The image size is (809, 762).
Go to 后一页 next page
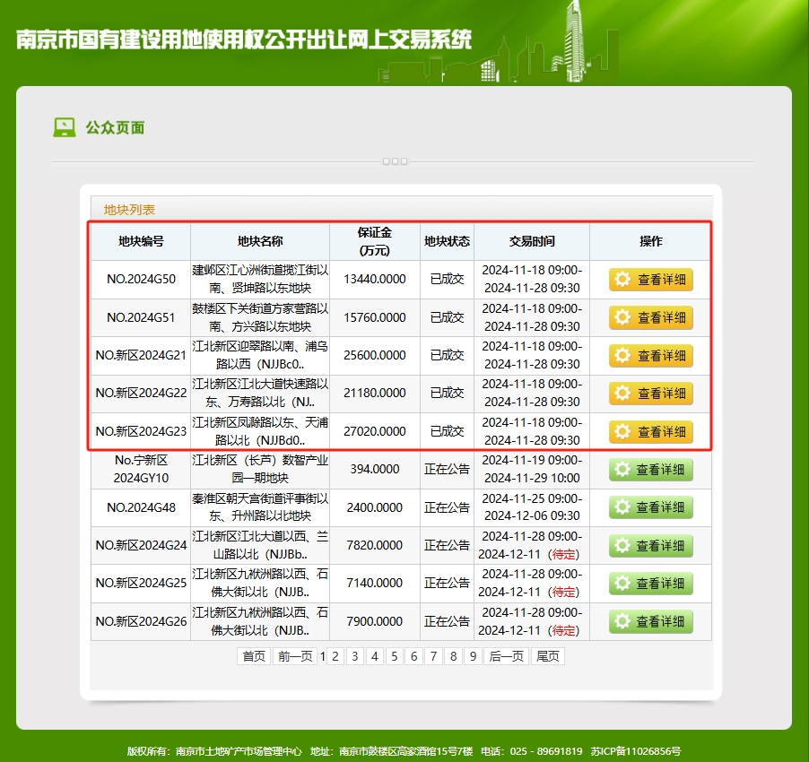point(506,656)
